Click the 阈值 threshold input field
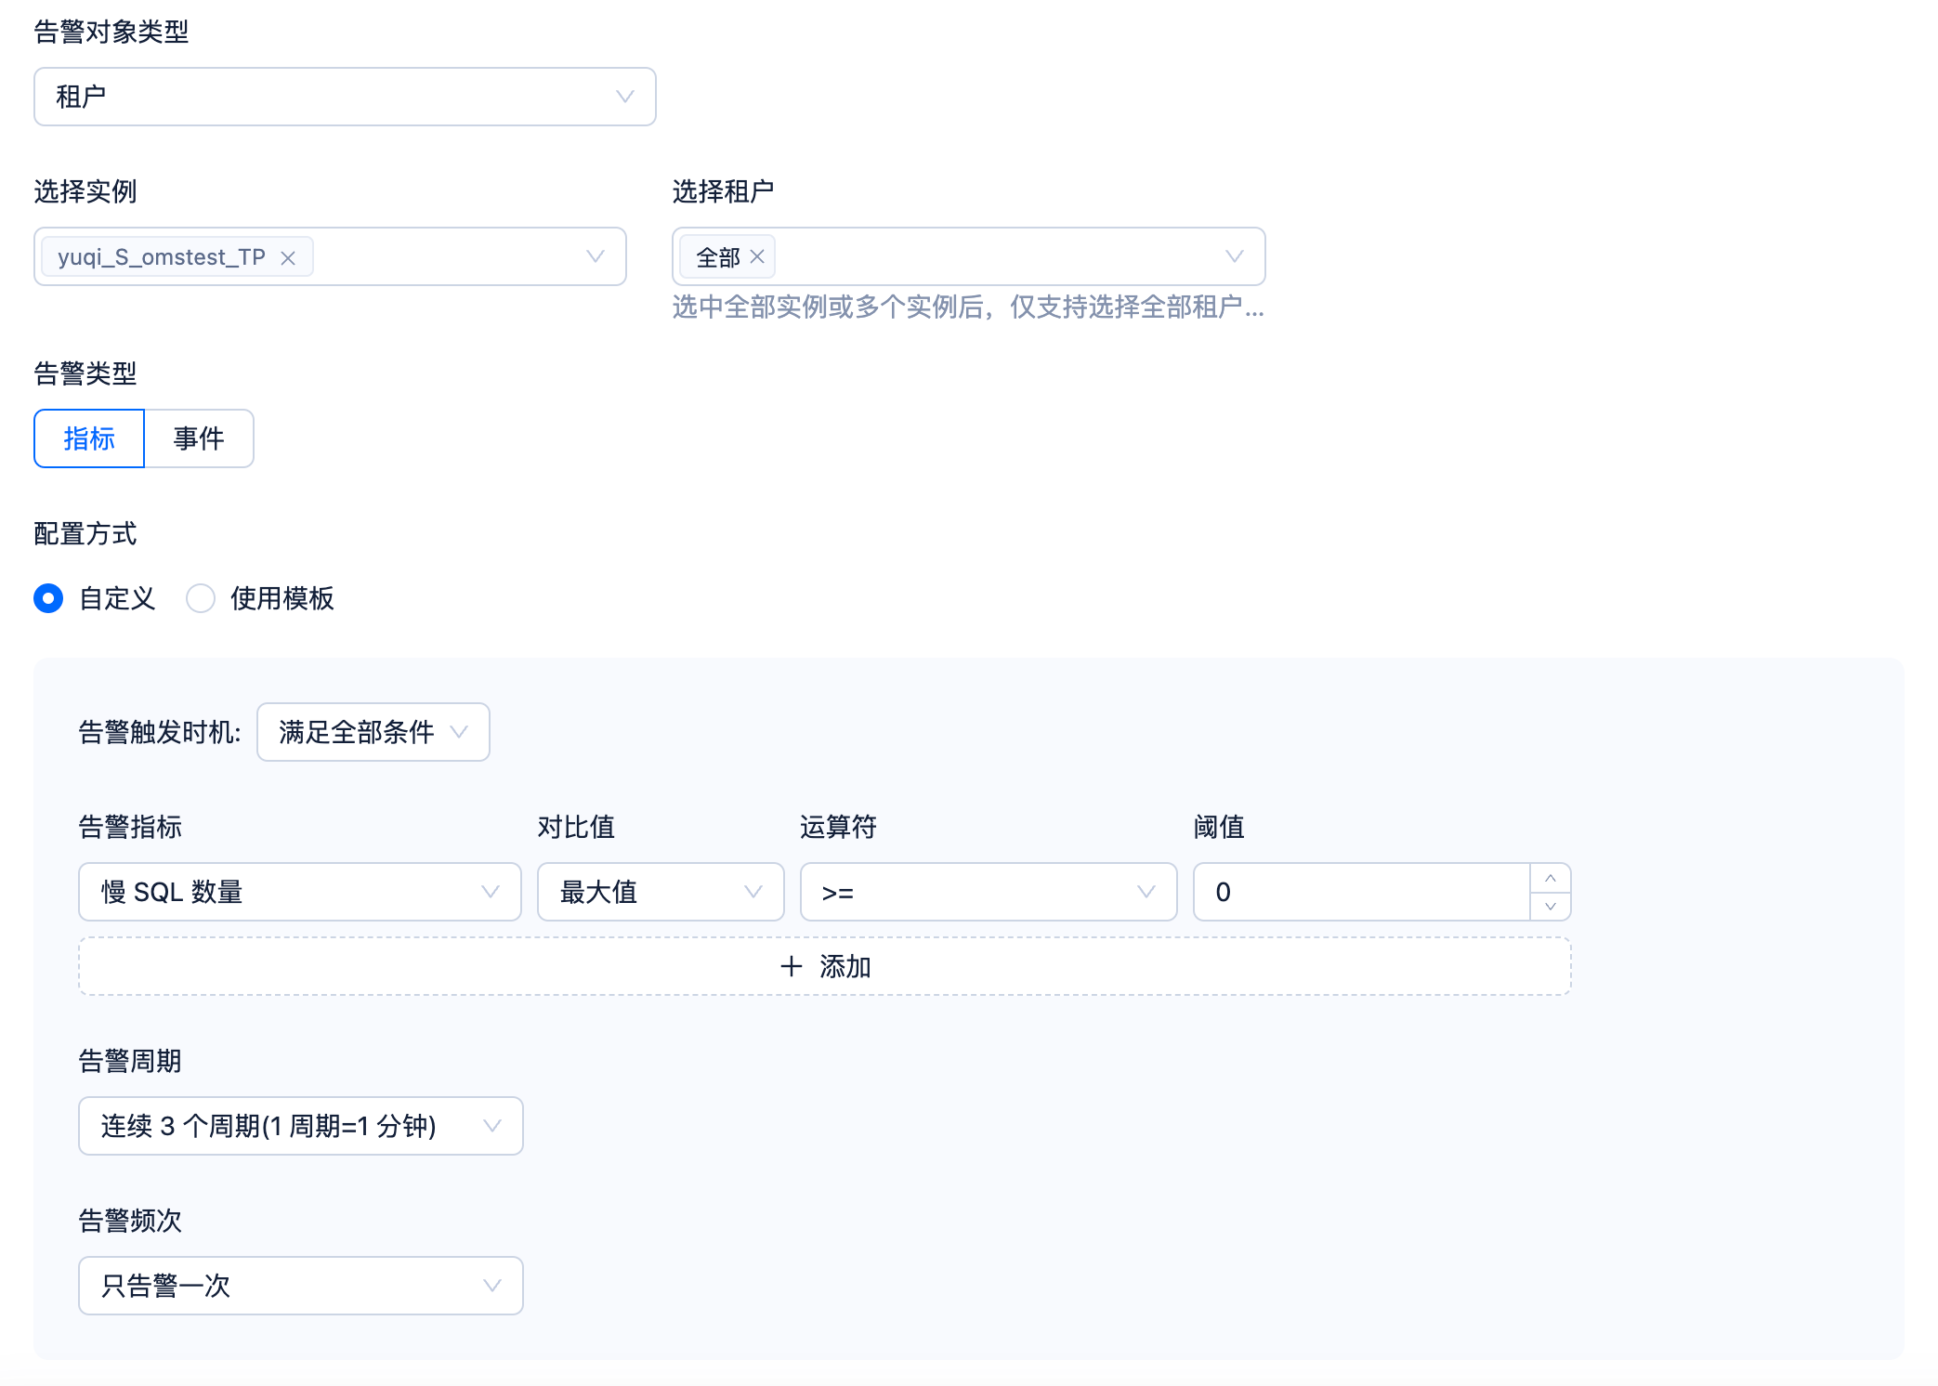Image resolution: width=1938 pixels, height=1386 pixels. pos(1360,892)
